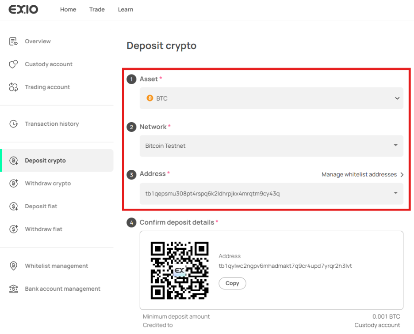Open the Trade menu item
The width and height of the screenshot is (414, 334).
point(97,10)
